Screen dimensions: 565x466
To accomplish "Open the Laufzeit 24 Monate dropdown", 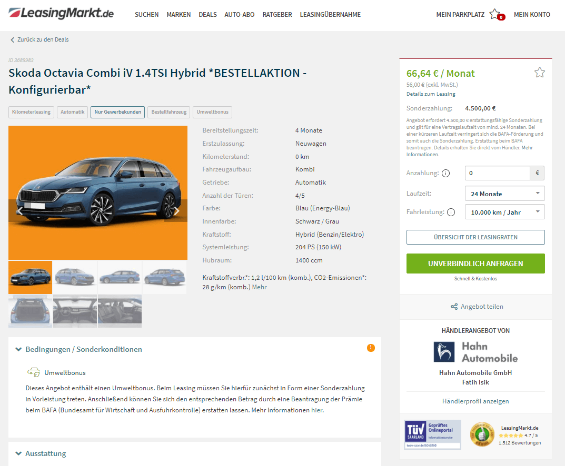I will [x=504, y=194].
